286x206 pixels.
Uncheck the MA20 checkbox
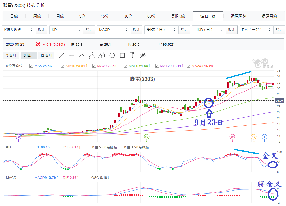[94, 66]
